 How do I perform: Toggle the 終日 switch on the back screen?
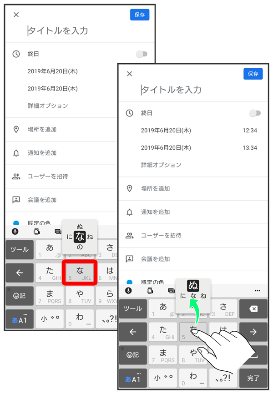pos(142,54)
